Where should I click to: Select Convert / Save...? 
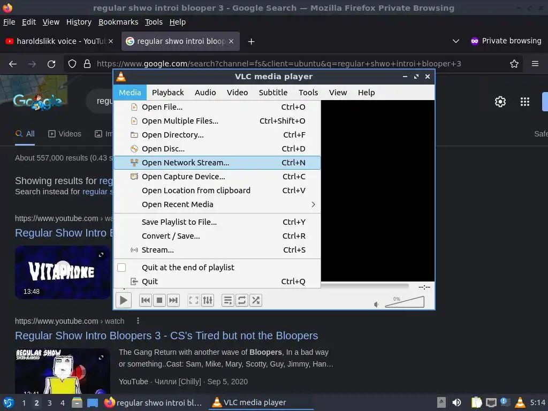(217, 236)
